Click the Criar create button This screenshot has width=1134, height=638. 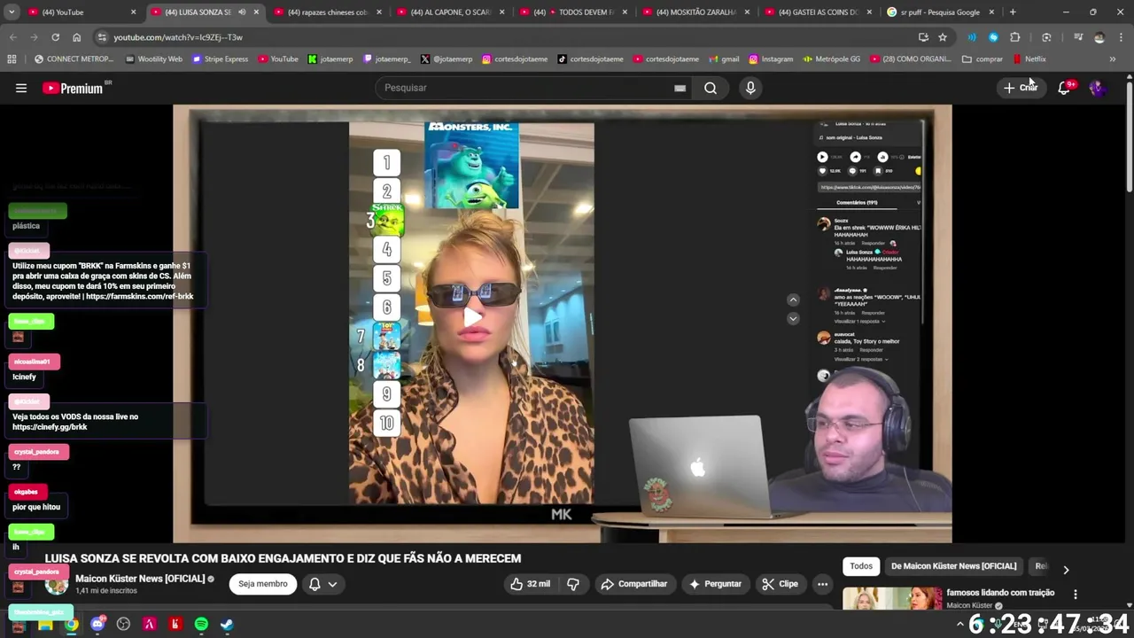tap(1020, 88)
